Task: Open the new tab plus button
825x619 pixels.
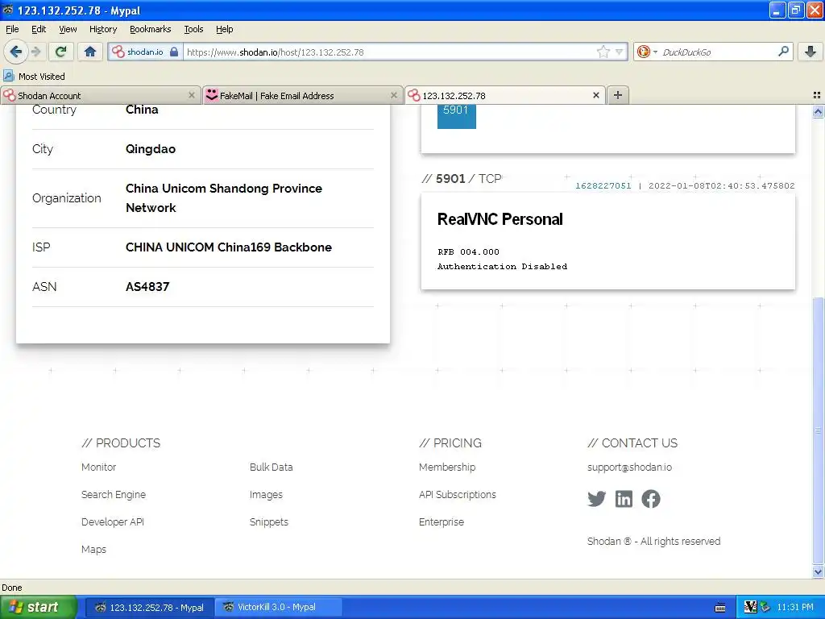Action: pos(618,95)
